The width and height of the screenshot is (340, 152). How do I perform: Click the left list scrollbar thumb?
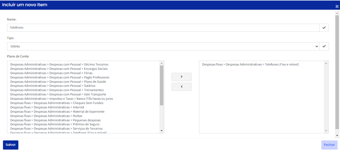coord(162,85)
